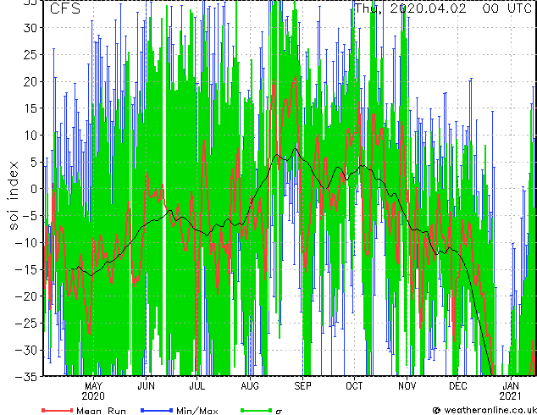Click the SEP x-axis label
Image resolution: width=537 pixels, height=415 pixels.
coord(302,386)
